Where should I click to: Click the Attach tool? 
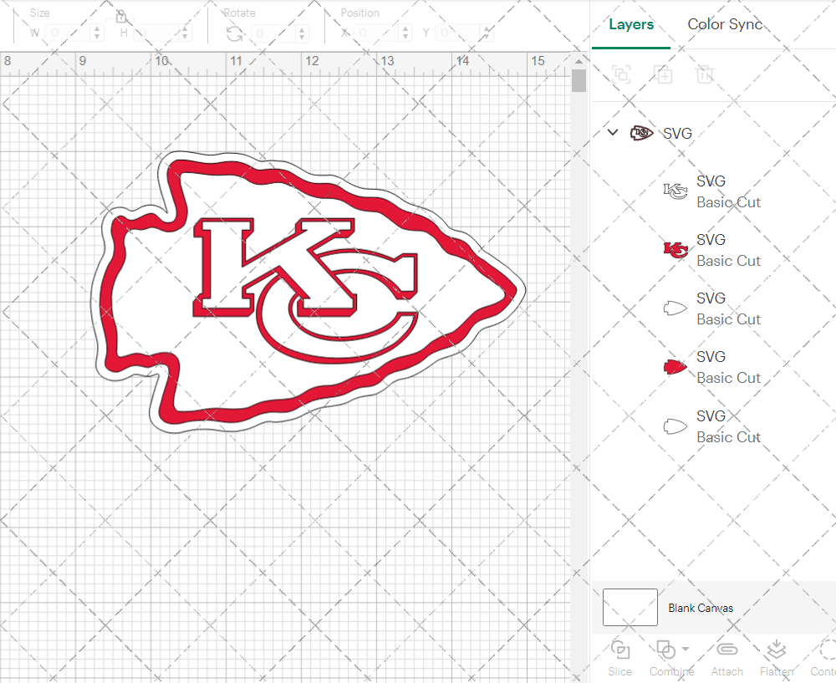pyautogui.click(x=726, y=657)
